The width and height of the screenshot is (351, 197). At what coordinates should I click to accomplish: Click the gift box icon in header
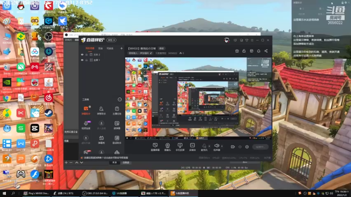[x=237, y=51]
